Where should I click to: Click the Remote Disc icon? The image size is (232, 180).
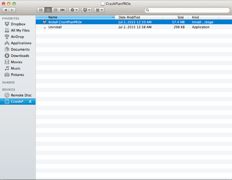(7, 95)
